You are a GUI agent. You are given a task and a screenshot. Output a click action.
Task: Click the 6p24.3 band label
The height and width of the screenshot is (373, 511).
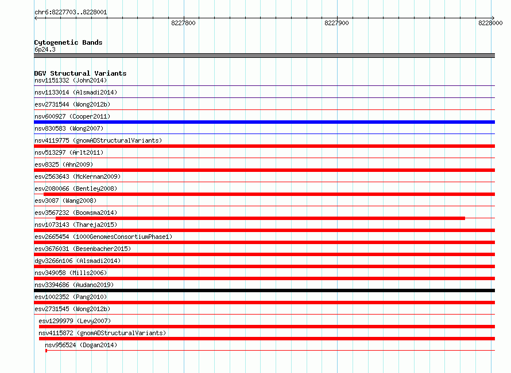coord(45,49)
